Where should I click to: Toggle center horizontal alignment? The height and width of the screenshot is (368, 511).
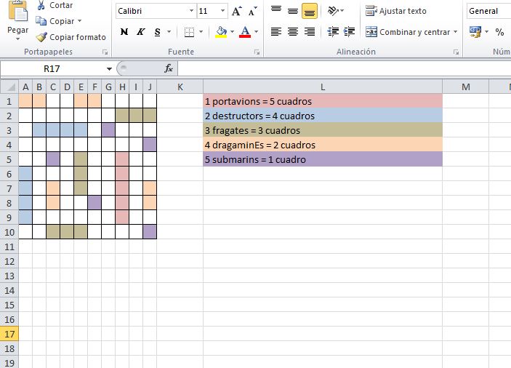(x=293, y=32)
